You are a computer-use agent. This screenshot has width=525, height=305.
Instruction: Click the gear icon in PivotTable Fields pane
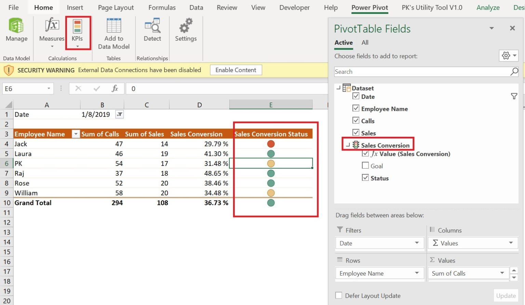click(506, 56)
